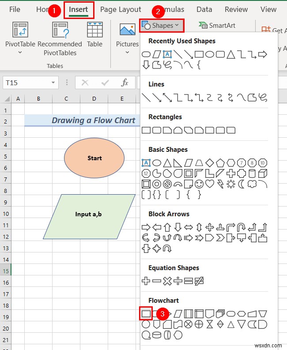Select Flowchart Predefined Process shape
Viewport: 287px width, 350px height.
click(x=188, y=314)
